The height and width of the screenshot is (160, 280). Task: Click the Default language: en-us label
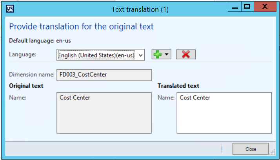(40, 40)
